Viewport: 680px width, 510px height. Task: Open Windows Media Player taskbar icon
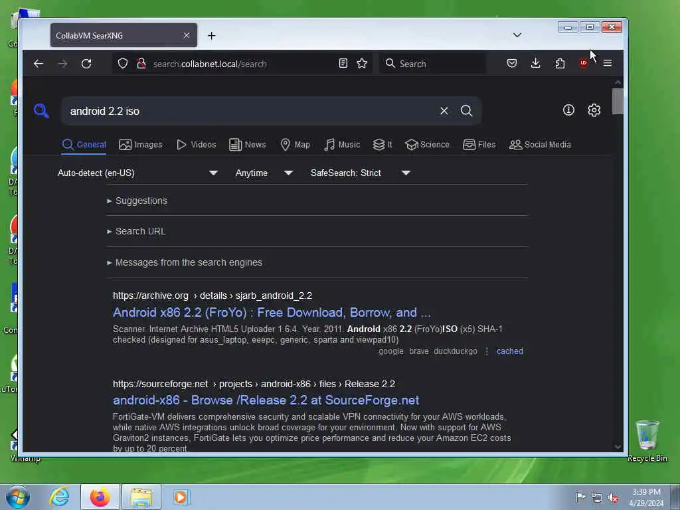(x=181, y=497)
